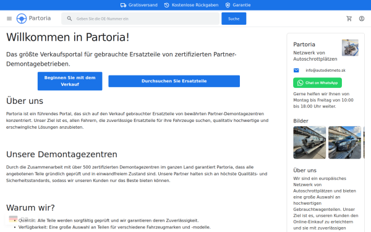Click the Über uns heading in main content

(x=25, y=101)
